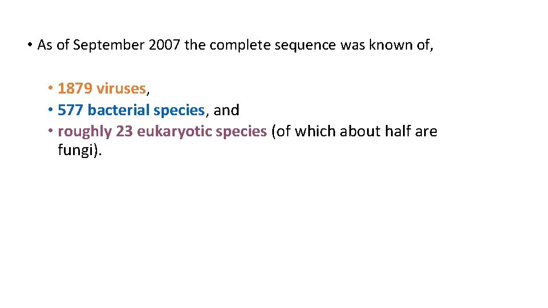This screenshot has height=308, width=548.
Task: Select the blue bullet before 577 bacterial
Action: point(51,110)
